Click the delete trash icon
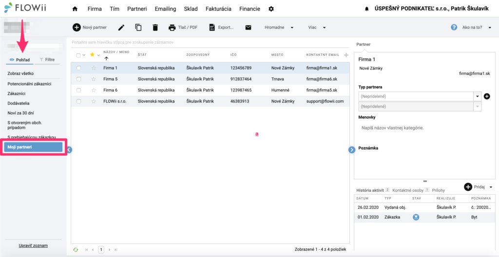This screenshot has height=257, width=499. point(155,28)
